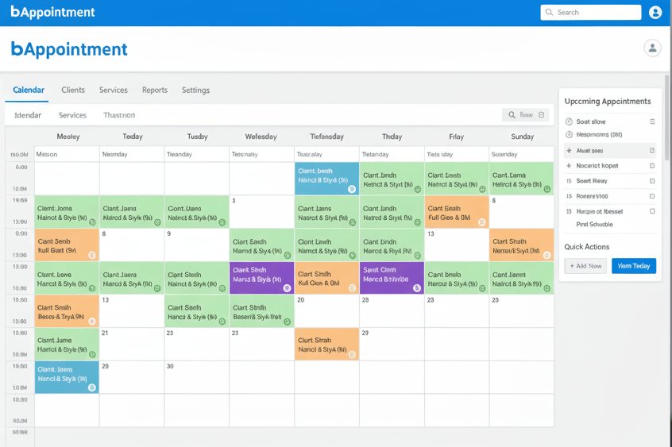
Task: Click the profile avatar icon below the top bar
Action: pos(652,48)
